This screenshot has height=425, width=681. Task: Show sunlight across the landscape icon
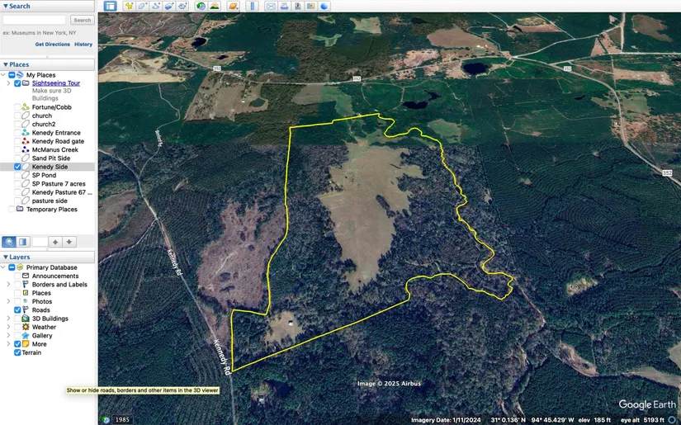click(x=214, y=6)
